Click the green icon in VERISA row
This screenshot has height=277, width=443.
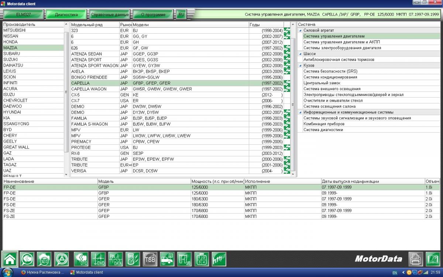point(287,171)
